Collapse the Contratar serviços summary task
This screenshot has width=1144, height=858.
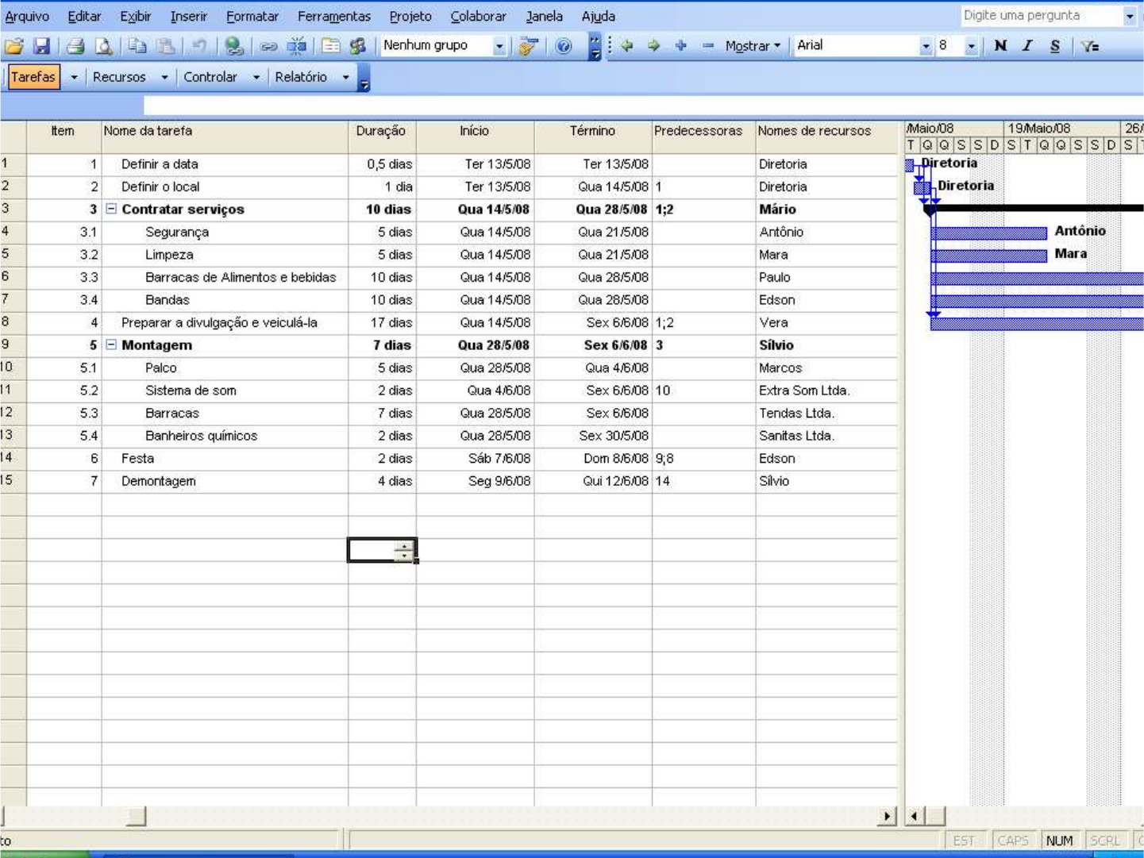click(x=111, y=210)
